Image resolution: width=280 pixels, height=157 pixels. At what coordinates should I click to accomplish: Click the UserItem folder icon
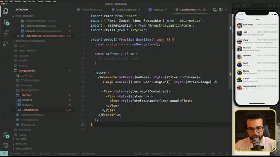tap(17, 95)
